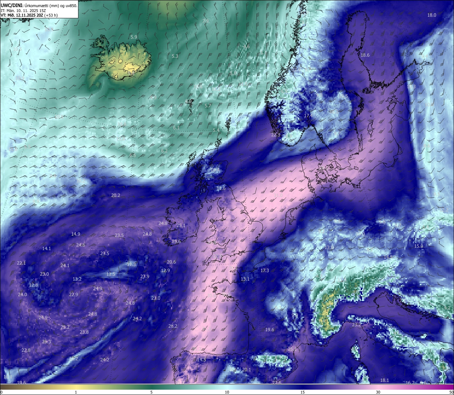This screenshot has height=395, width=454.
Task: Click the value 11.3 in the pale streak
Action: pyautogui.click(x=131, y=264)
